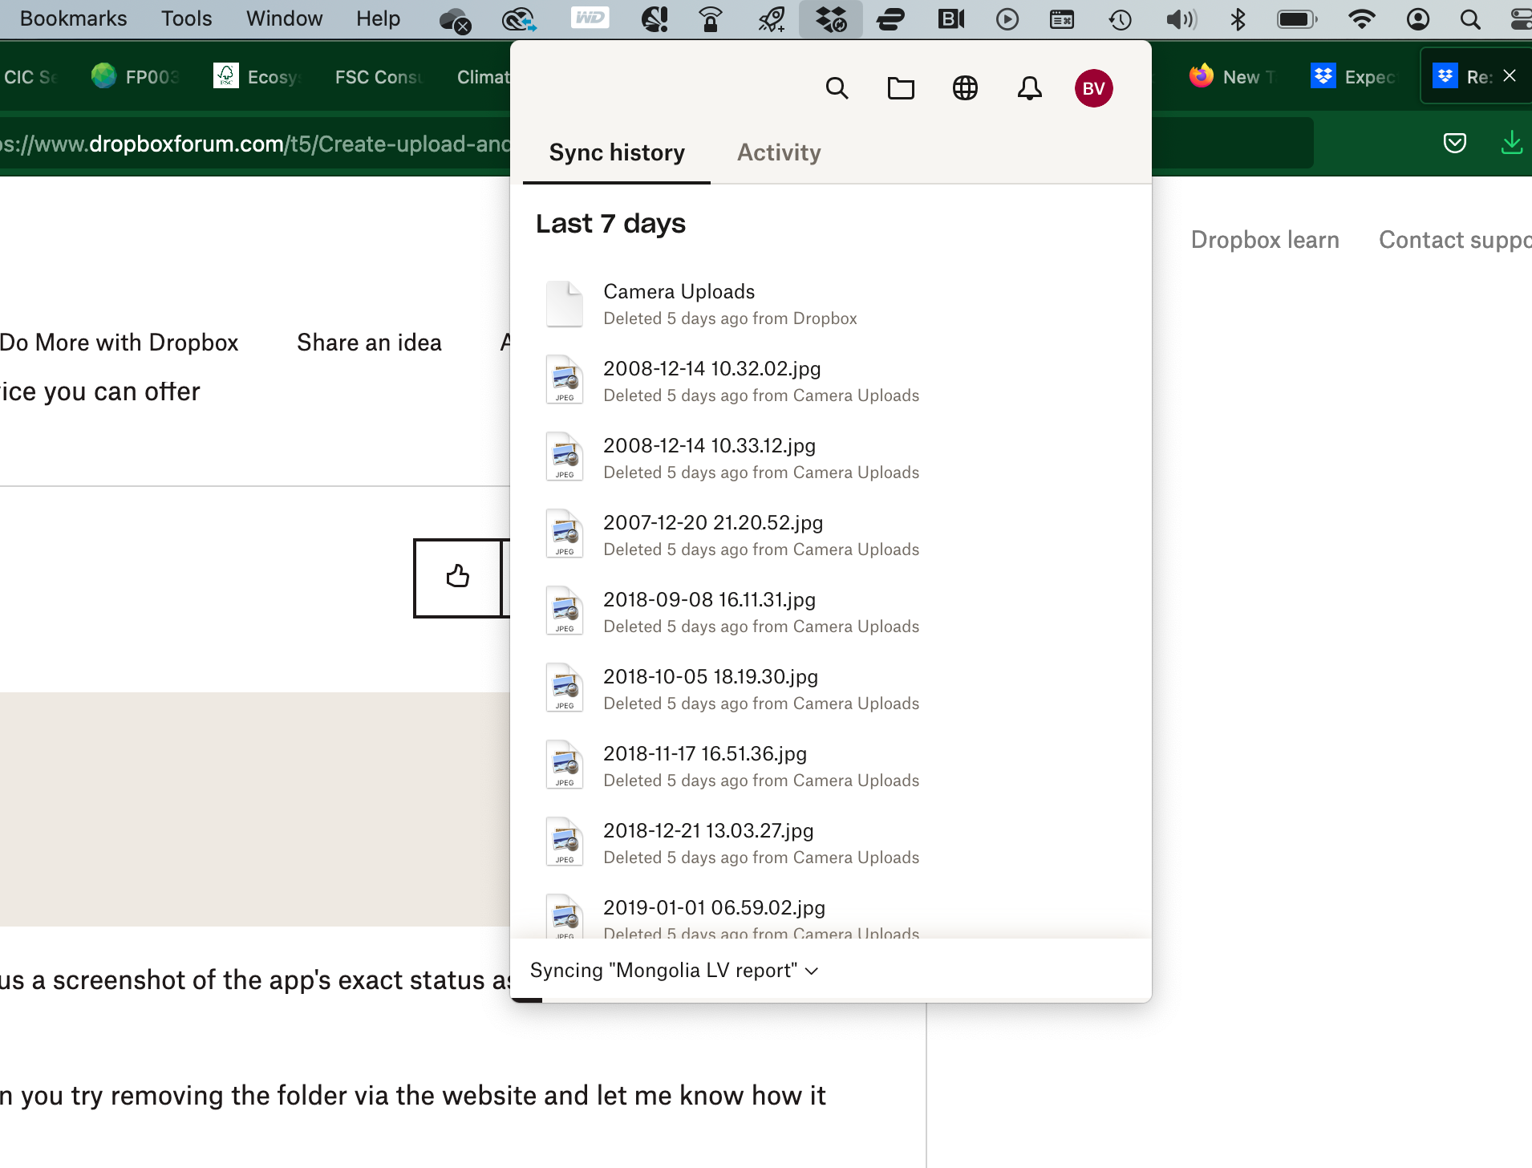The width and height of the screenshot is (1532, 1168).
Task: Select 2008-12-14 10.32.02.jpg entry
Action: tap(830, 381)
